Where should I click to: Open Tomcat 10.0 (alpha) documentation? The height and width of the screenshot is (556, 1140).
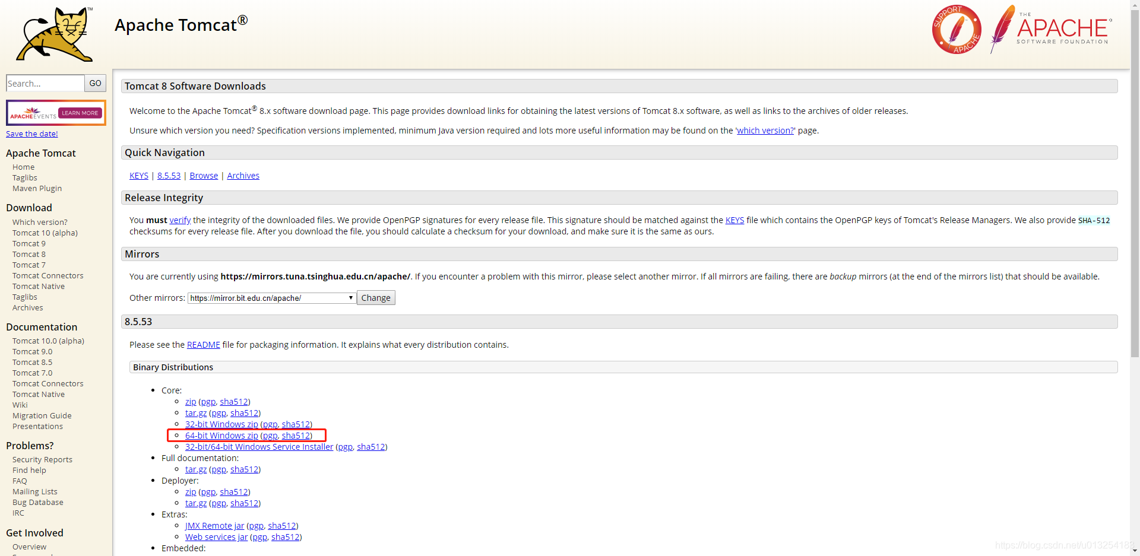tap(48, 341)
